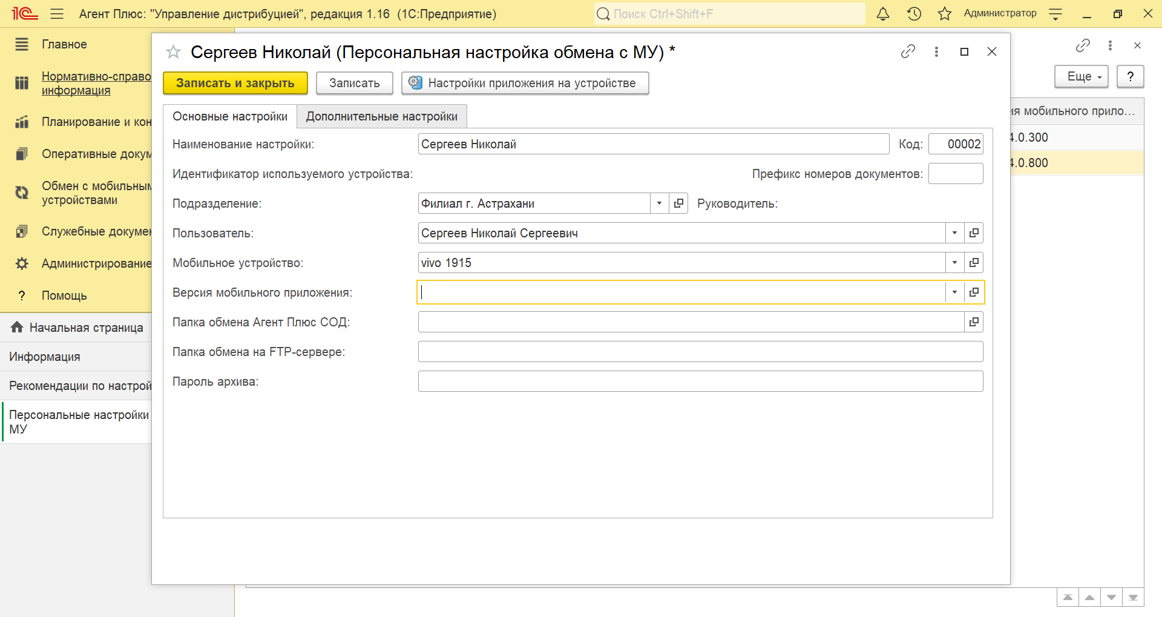Expand Мобильное устройство dropdown arrow

pos(954,263)
